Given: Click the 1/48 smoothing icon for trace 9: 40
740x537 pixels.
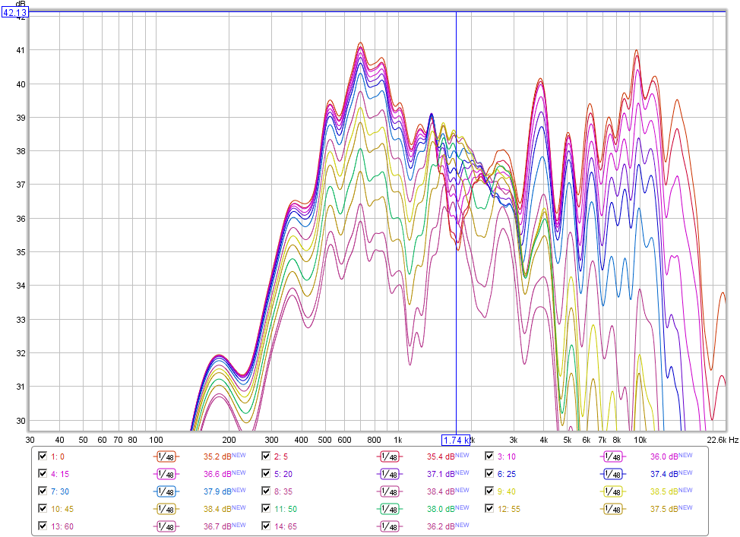Looking at the screenshot, I should 612,491.
